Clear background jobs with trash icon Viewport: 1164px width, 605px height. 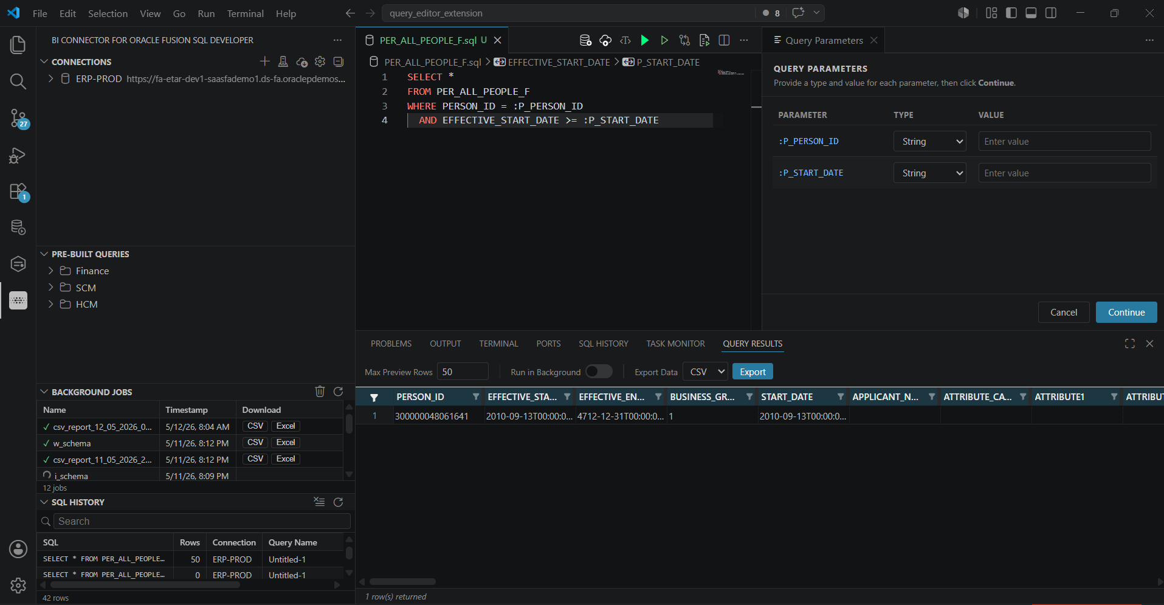point(320,392)
